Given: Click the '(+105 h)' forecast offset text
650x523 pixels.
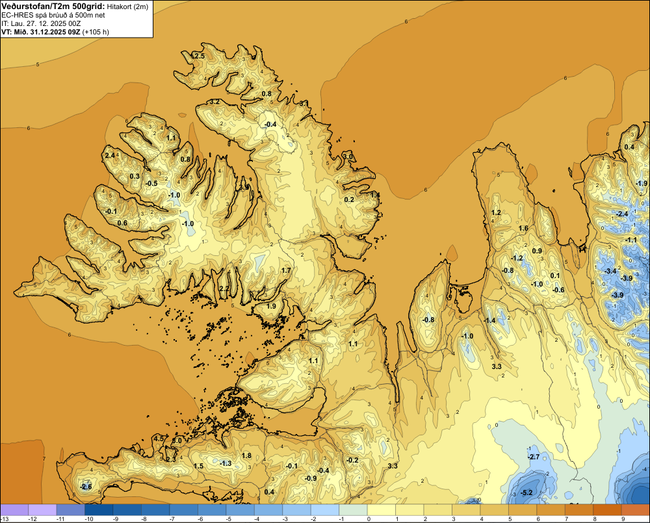Looking at the screenshot, I should tap(96, 32).
